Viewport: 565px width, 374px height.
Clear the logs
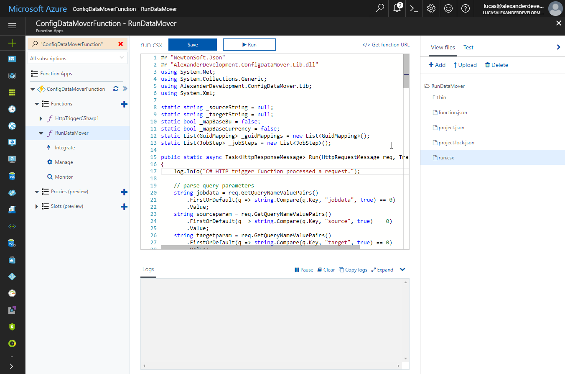point(326,270)
